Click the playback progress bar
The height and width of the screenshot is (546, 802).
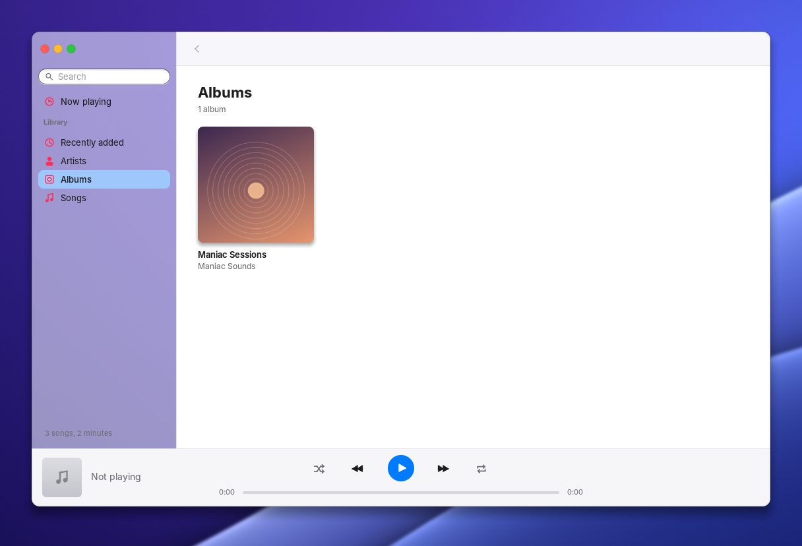(x=401, y=492)
